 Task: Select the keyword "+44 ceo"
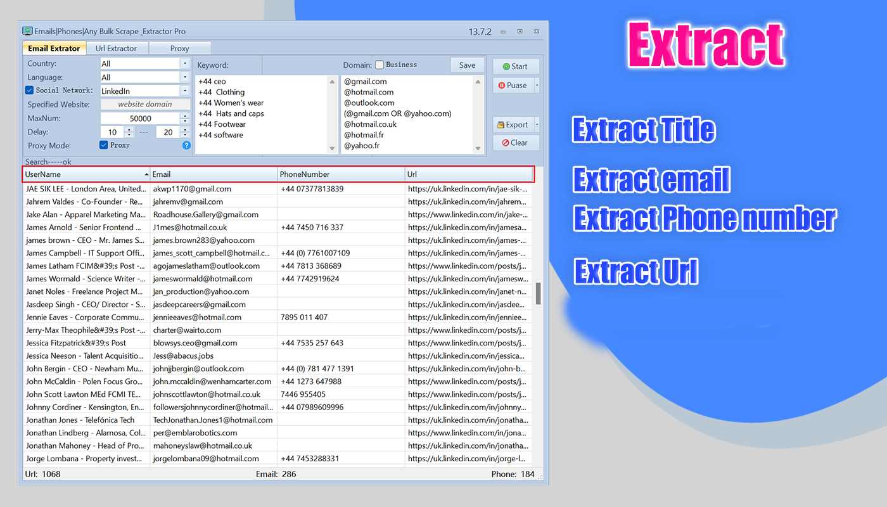point(212,82)
